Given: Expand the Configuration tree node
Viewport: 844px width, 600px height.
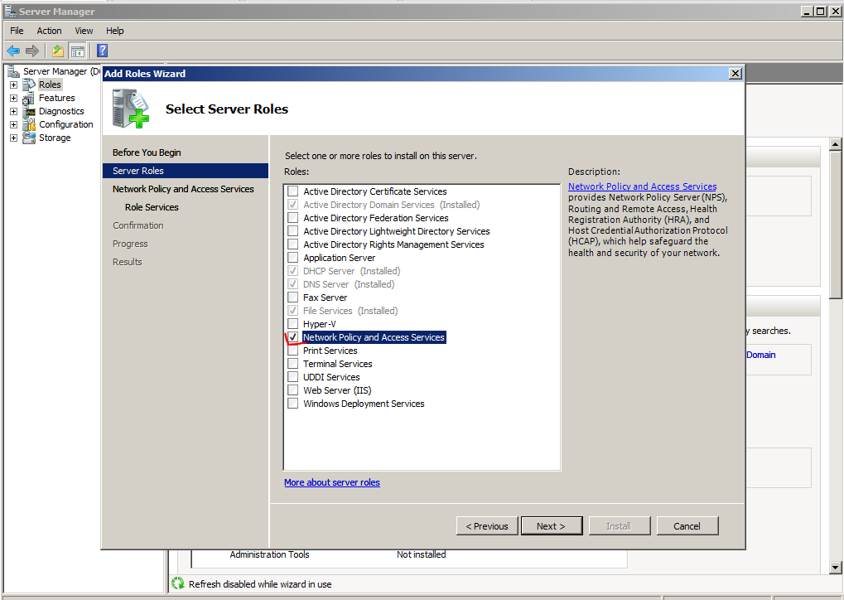Looking at the screenshot, I should coord(13,124).
